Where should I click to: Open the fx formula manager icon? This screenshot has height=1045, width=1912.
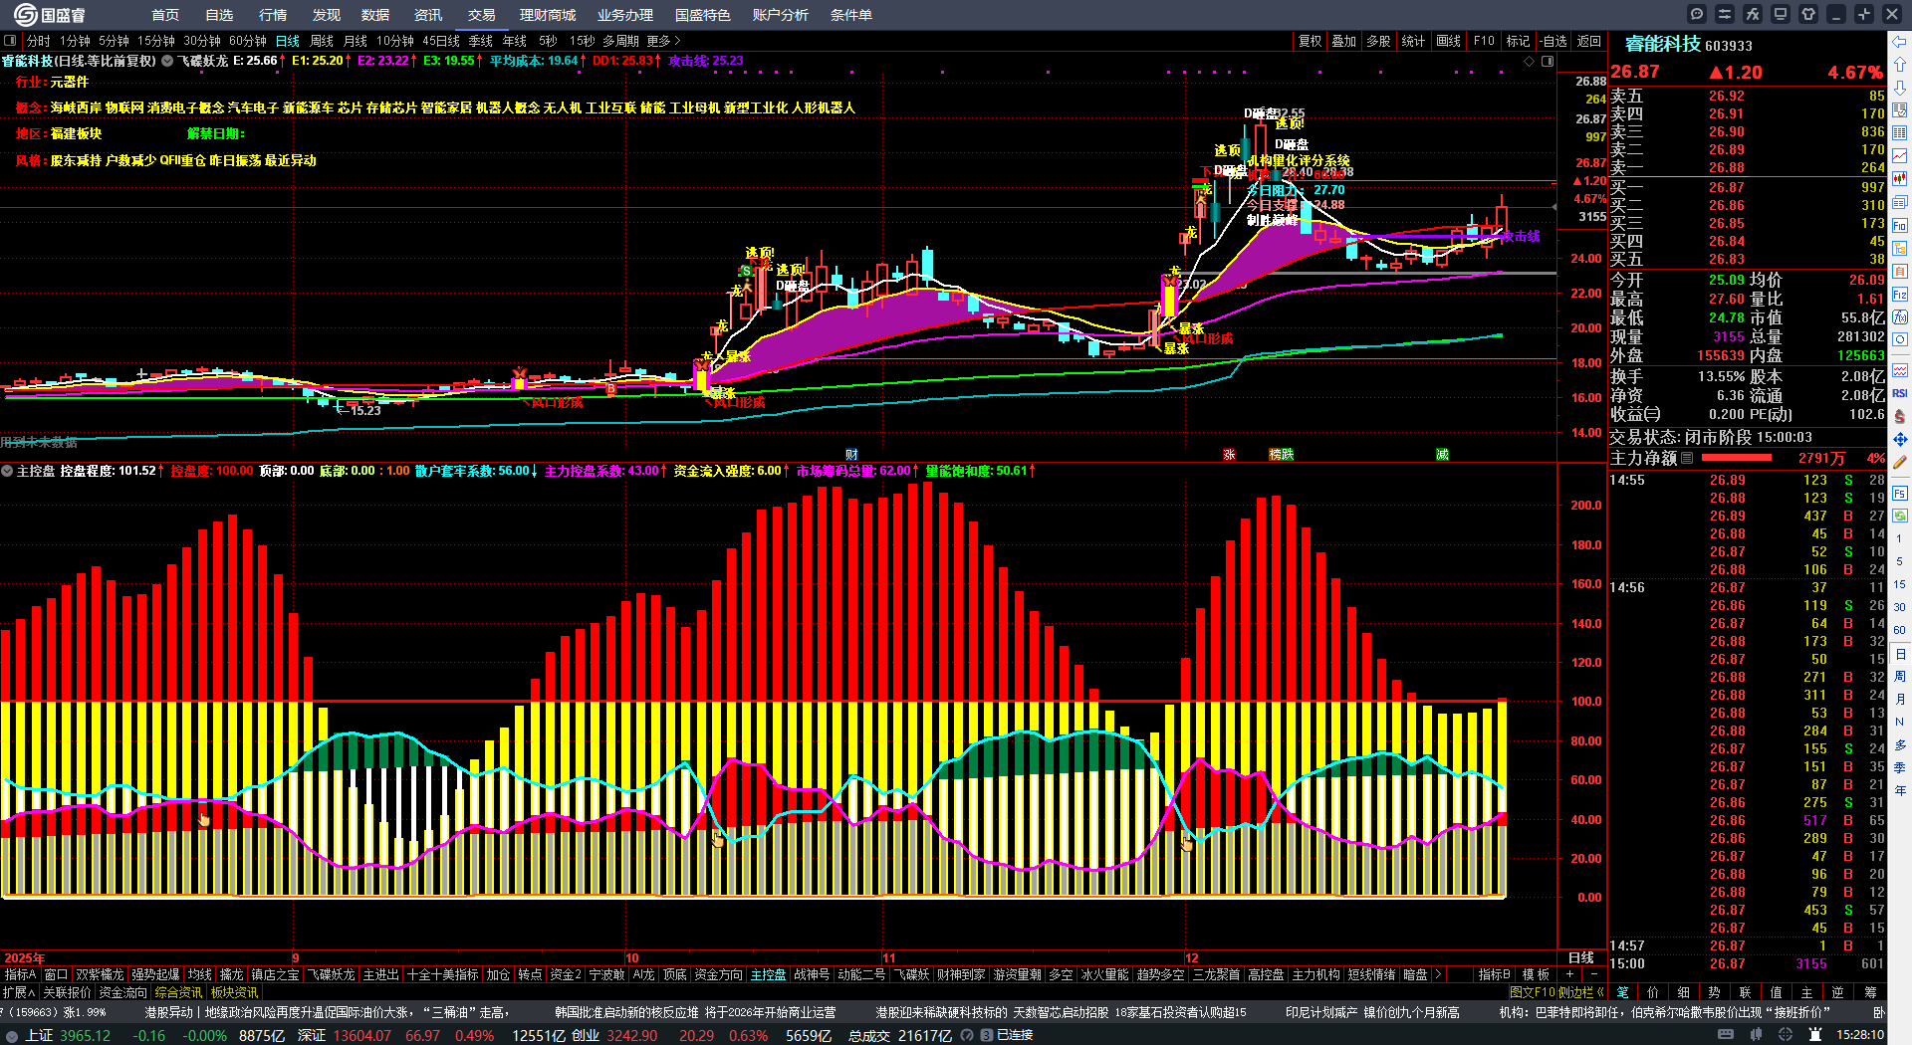click(1753, 14)
